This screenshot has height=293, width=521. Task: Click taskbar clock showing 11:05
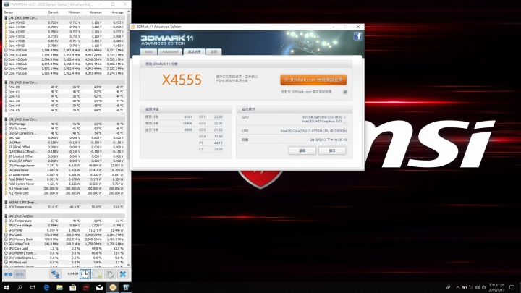496,288
